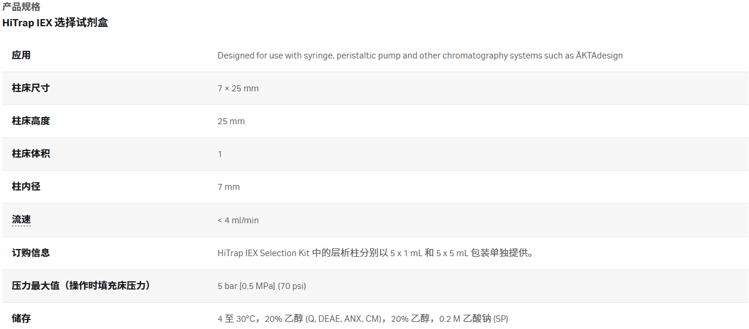This screenshot has width=749, height=329.
Task: Click the 柱床体积 row label
Action: tap(31, 154)
